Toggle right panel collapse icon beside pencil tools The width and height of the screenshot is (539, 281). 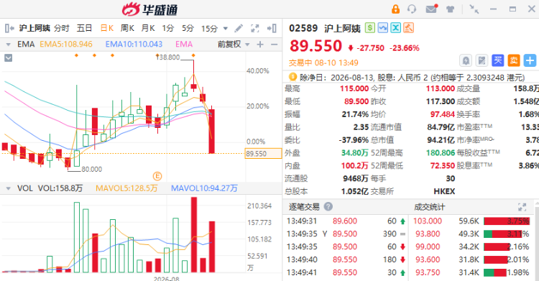click(272, 28)
